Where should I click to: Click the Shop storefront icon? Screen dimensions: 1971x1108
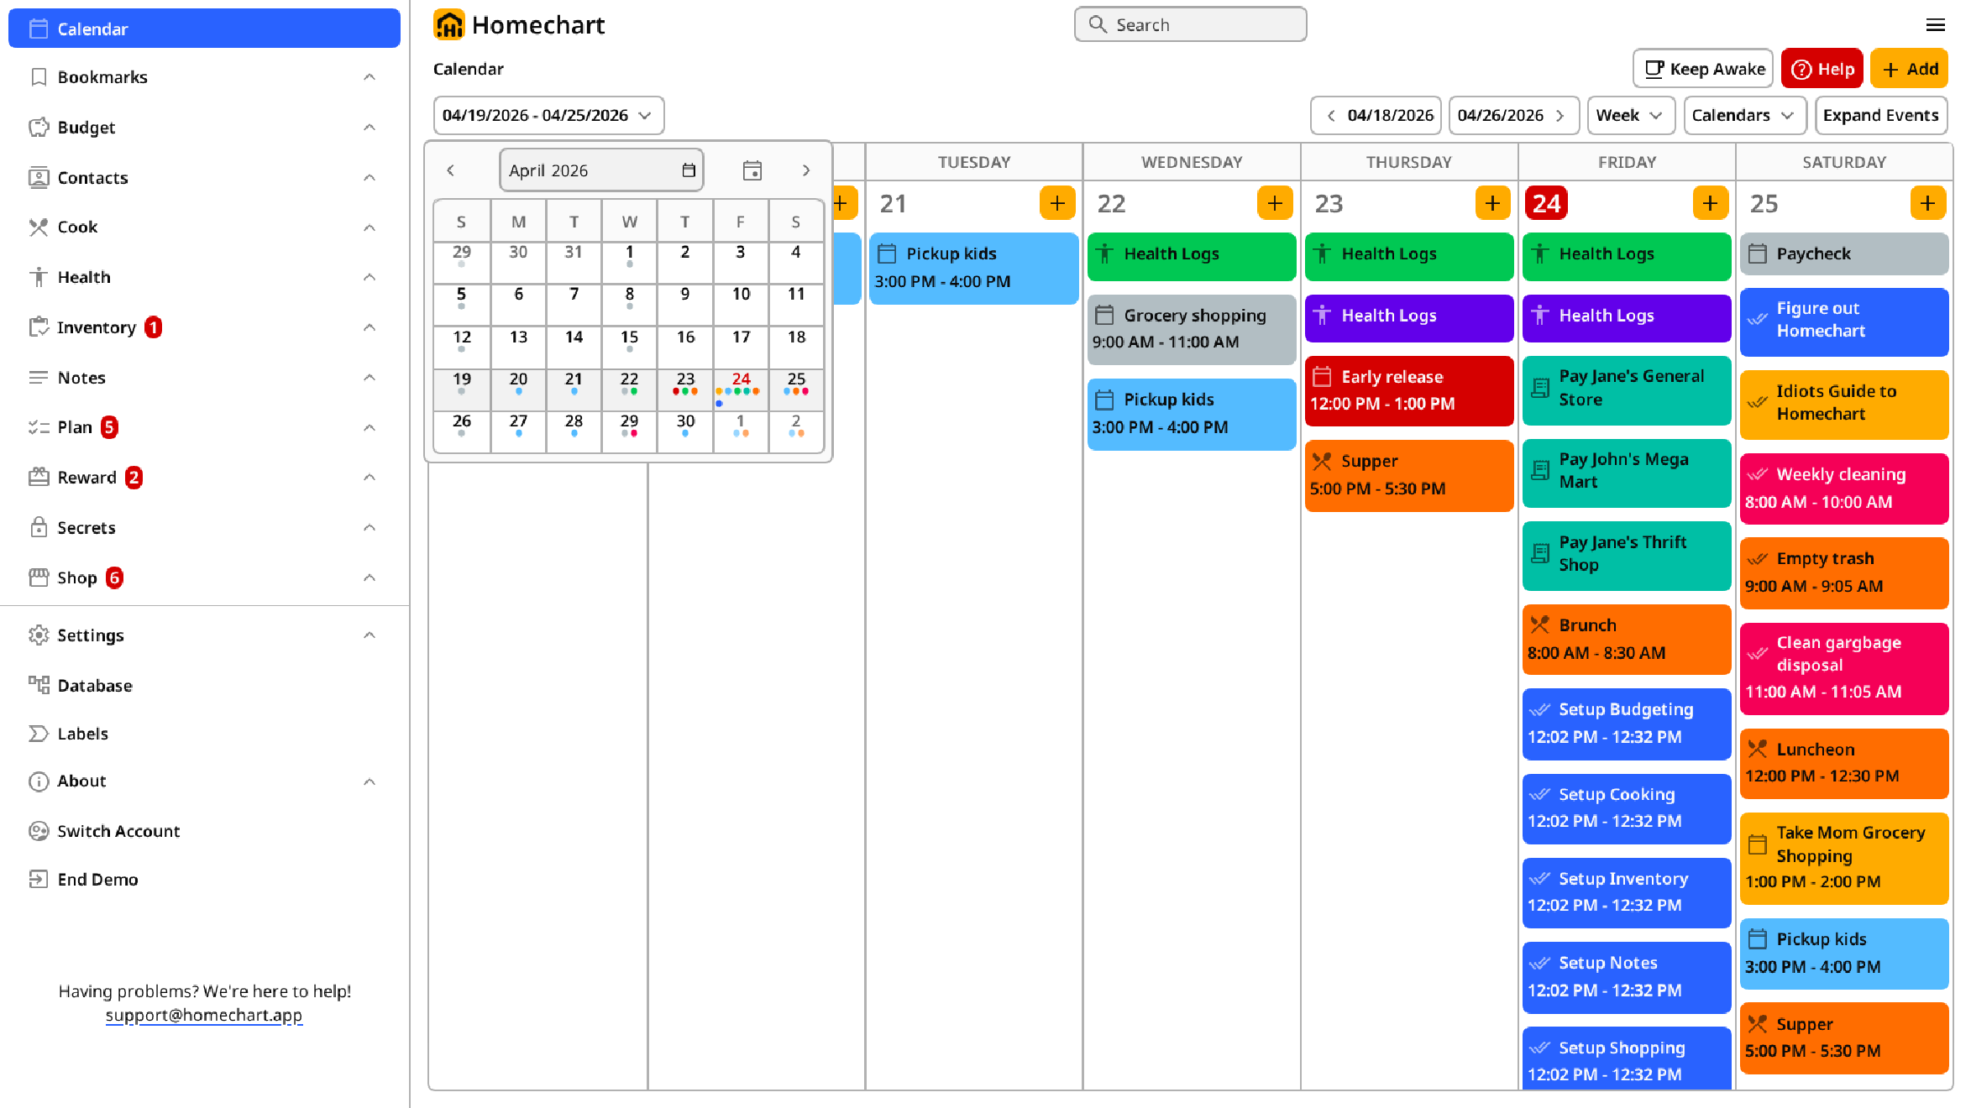[x=38, y=578]
